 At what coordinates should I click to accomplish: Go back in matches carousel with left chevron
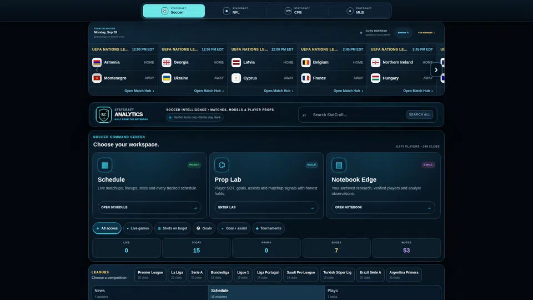pyautogui.click(x=97, y=70)
